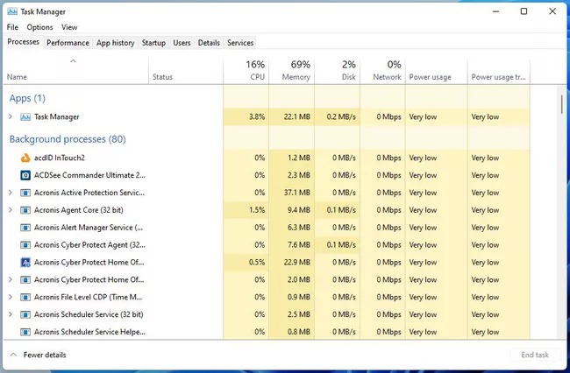This screenshot has height=373, width=570.
Task: Sort by the Disk column header
Action: [338, 72]
